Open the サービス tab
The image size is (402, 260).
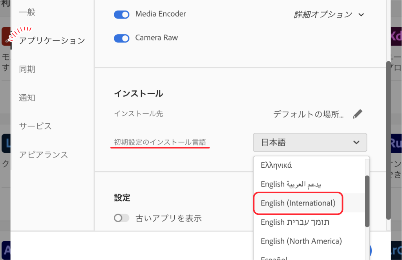point(35,126)
